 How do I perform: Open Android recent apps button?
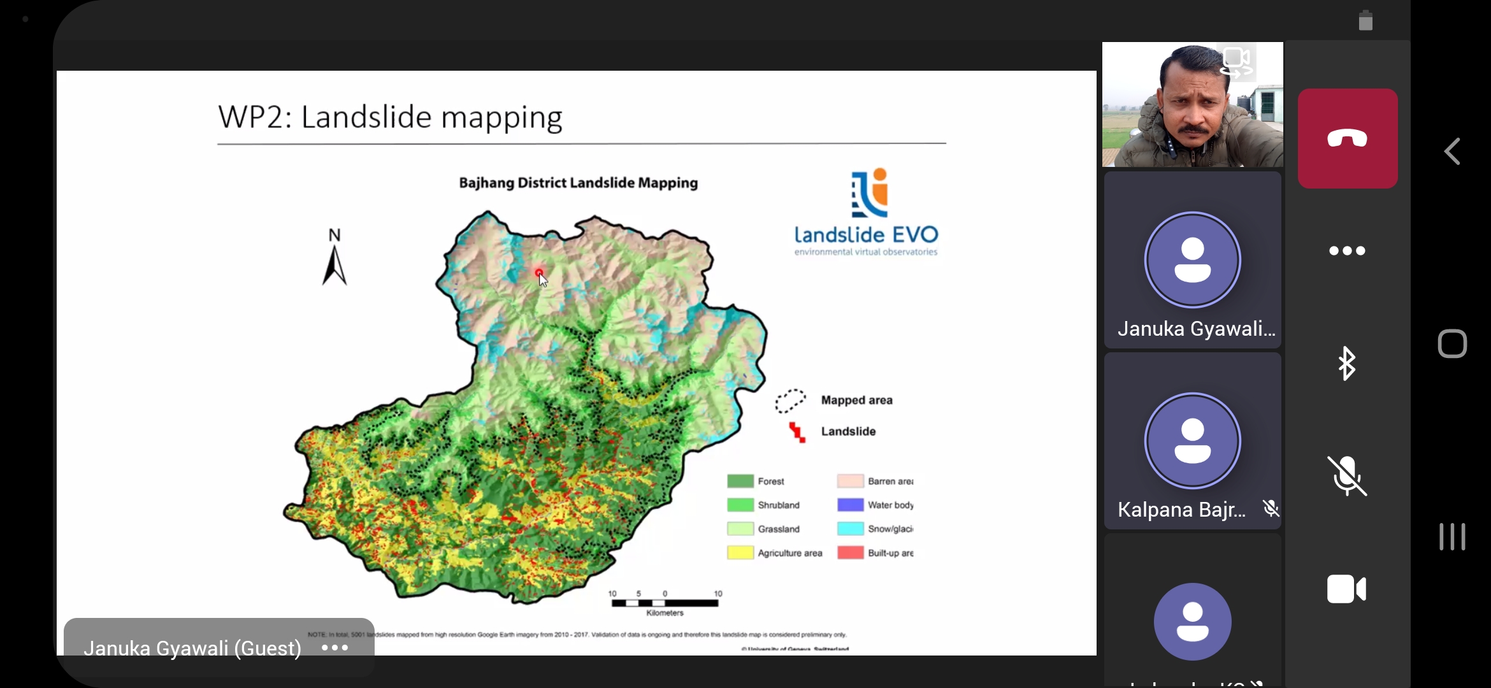[x=1452, y=536]
